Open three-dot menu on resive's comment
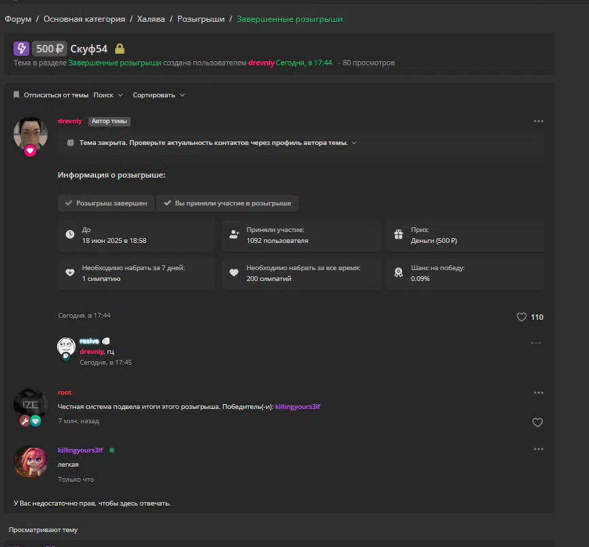 [536, 343]
